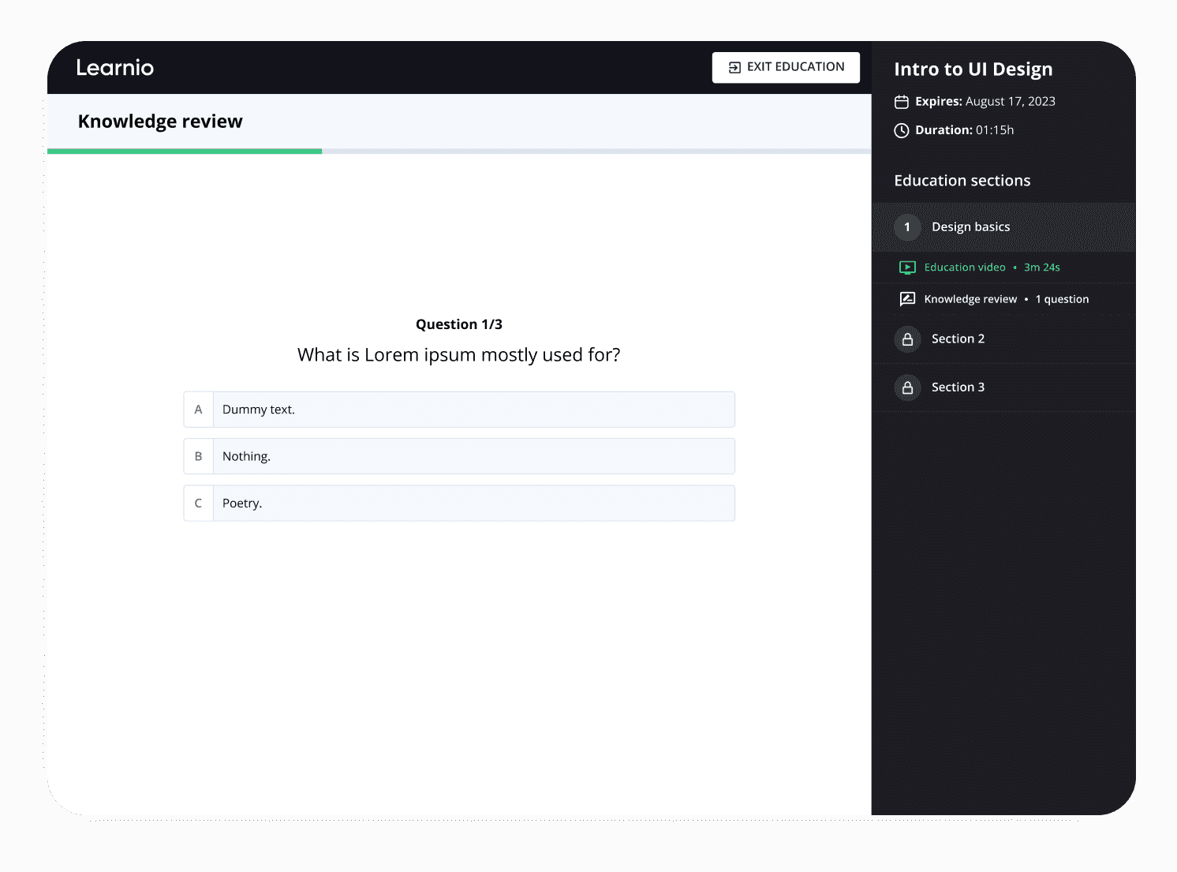The height and width of the screenshot is (872, 1177).
Task: Click the EXIT EDUCATION button
Action: [786, 67]
